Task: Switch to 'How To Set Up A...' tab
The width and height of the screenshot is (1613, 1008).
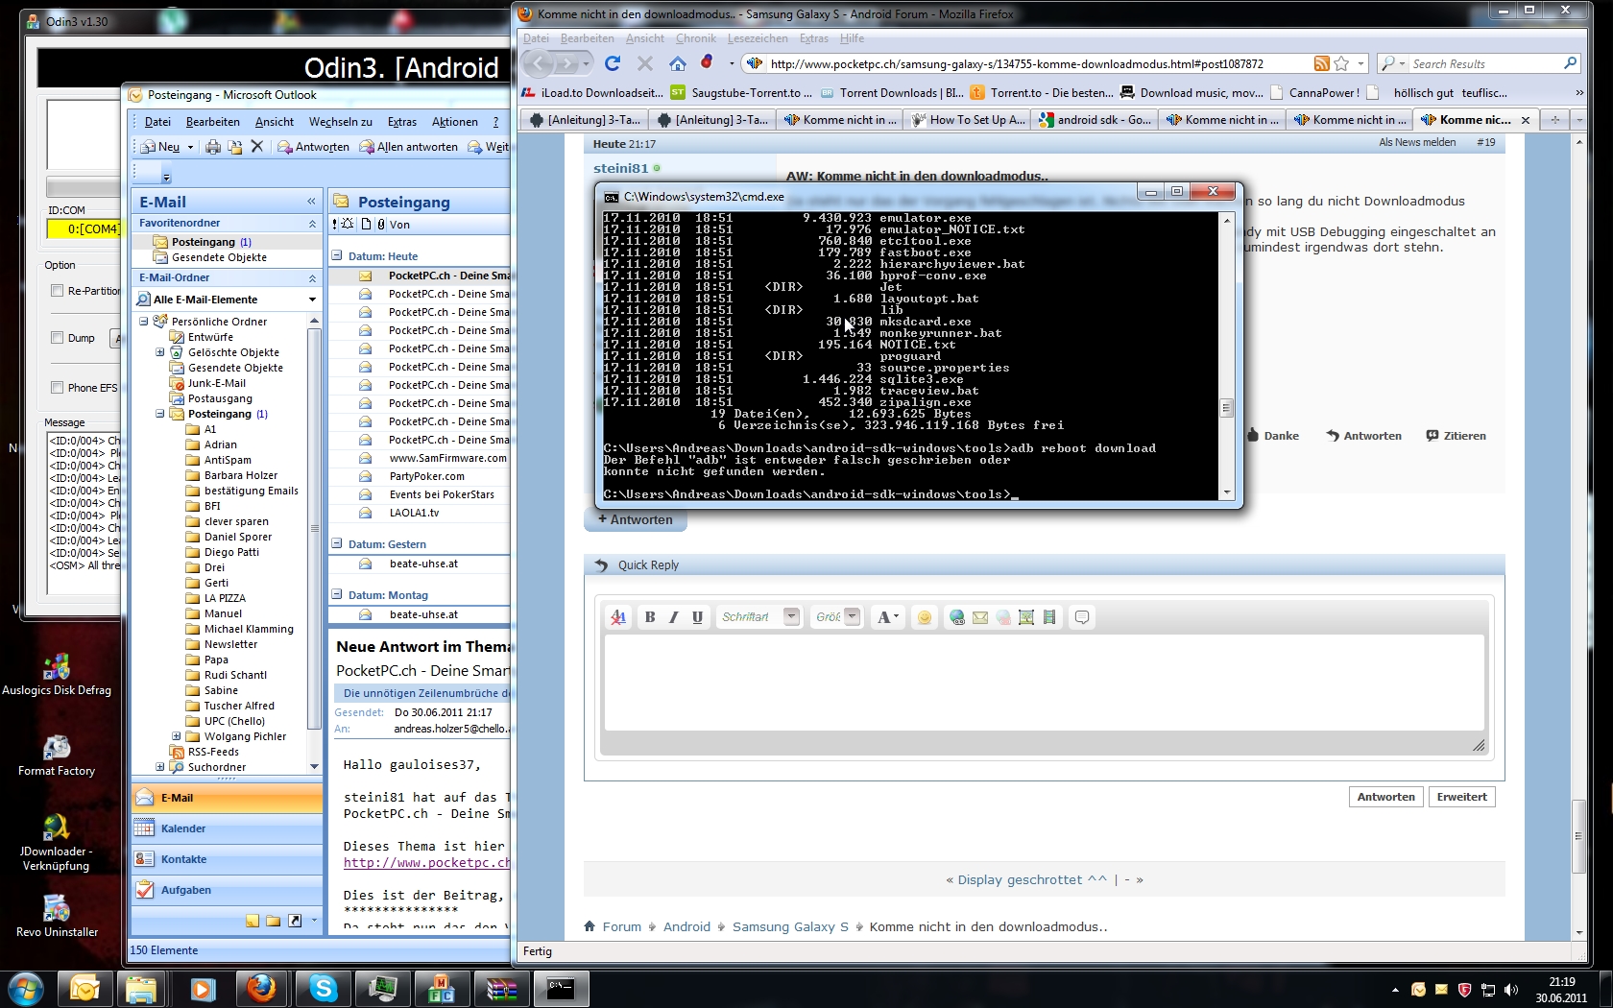Action: click(x=969, y=120)
